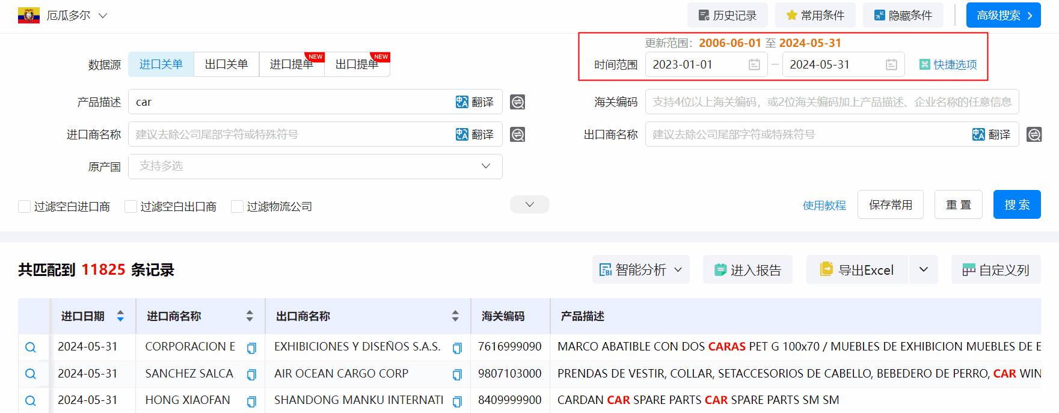This screenshot has width=1059, height=413.
Task: Check the filter logistics companies box
Action: click(x=238, y=207)
